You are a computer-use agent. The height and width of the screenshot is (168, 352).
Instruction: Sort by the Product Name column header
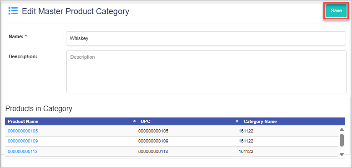pyautogui.click(x=23, y=122)
